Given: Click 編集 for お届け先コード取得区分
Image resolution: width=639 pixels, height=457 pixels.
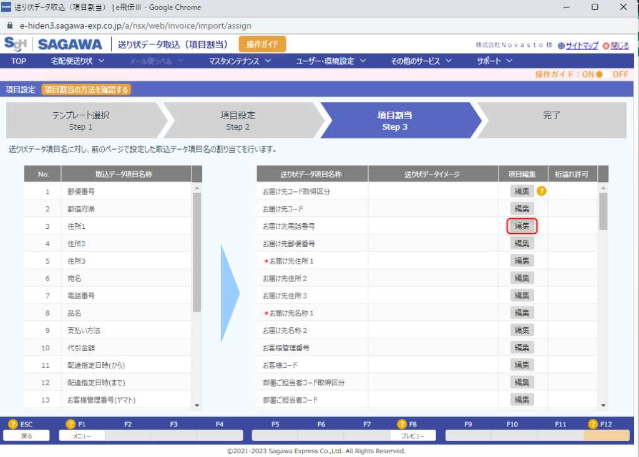Looking at the screenshot, I should (522, 191).
